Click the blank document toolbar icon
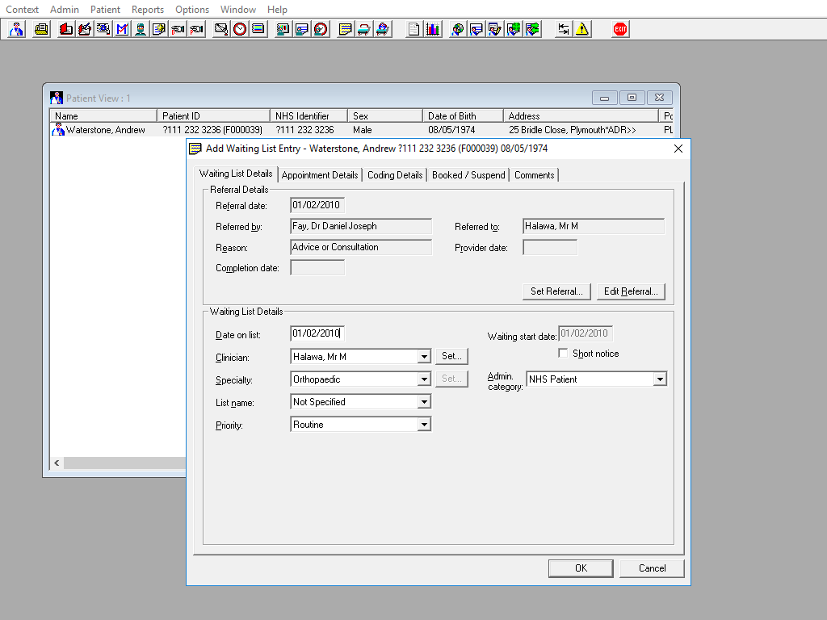The width and height of the screenshot is (827, 620). coord(414,29)
